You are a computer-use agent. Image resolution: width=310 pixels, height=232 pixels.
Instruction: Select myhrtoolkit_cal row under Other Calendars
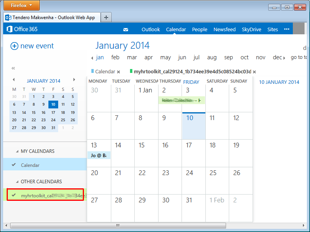pyautogui.click(x=45, y=195)
